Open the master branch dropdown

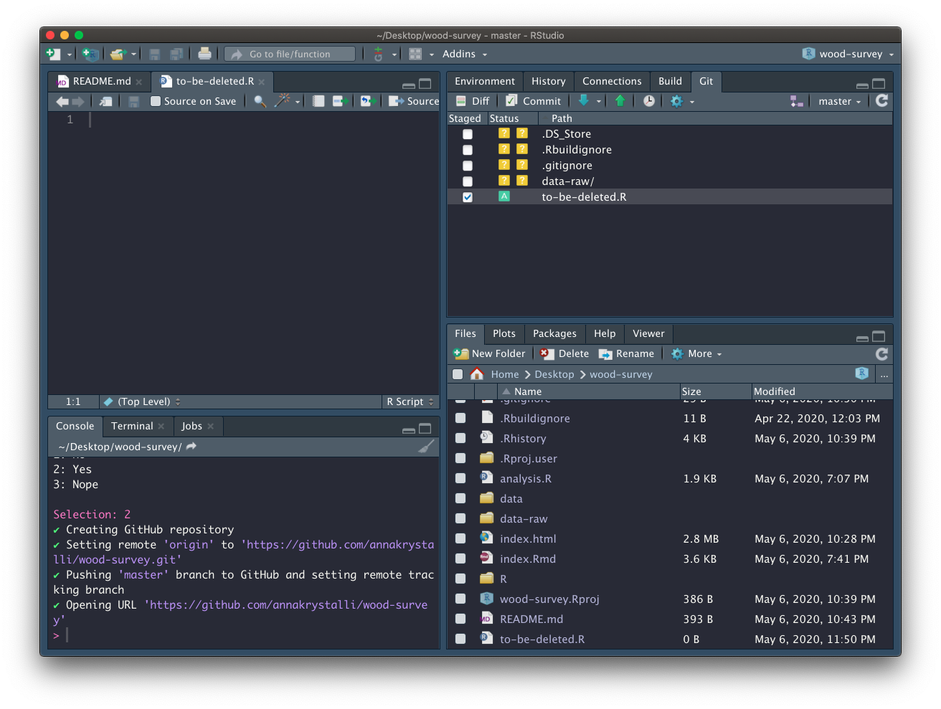click(x=839, y=101)
